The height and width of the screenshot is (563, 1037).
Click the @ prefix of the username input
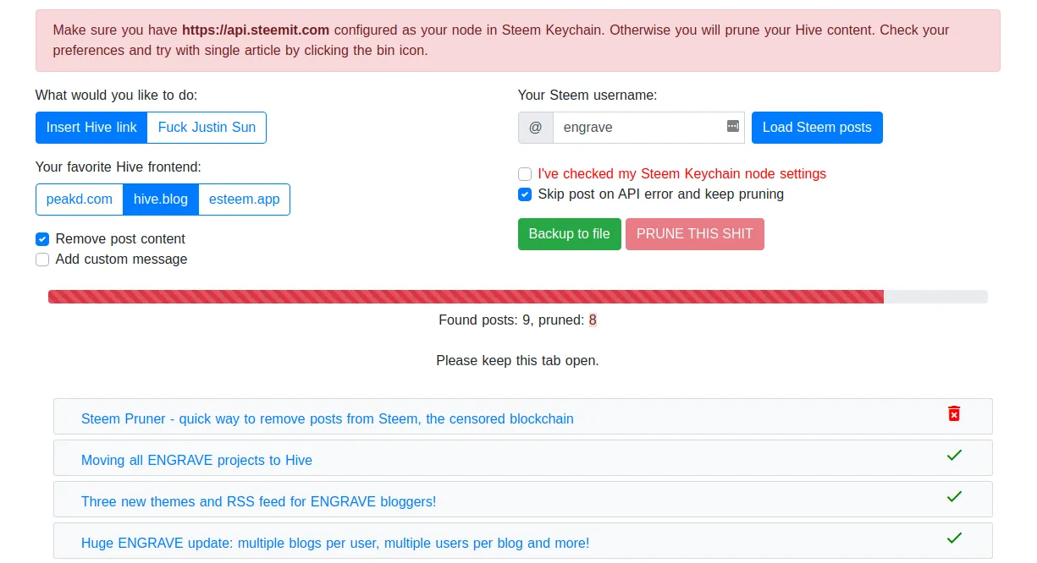(535, 128)
